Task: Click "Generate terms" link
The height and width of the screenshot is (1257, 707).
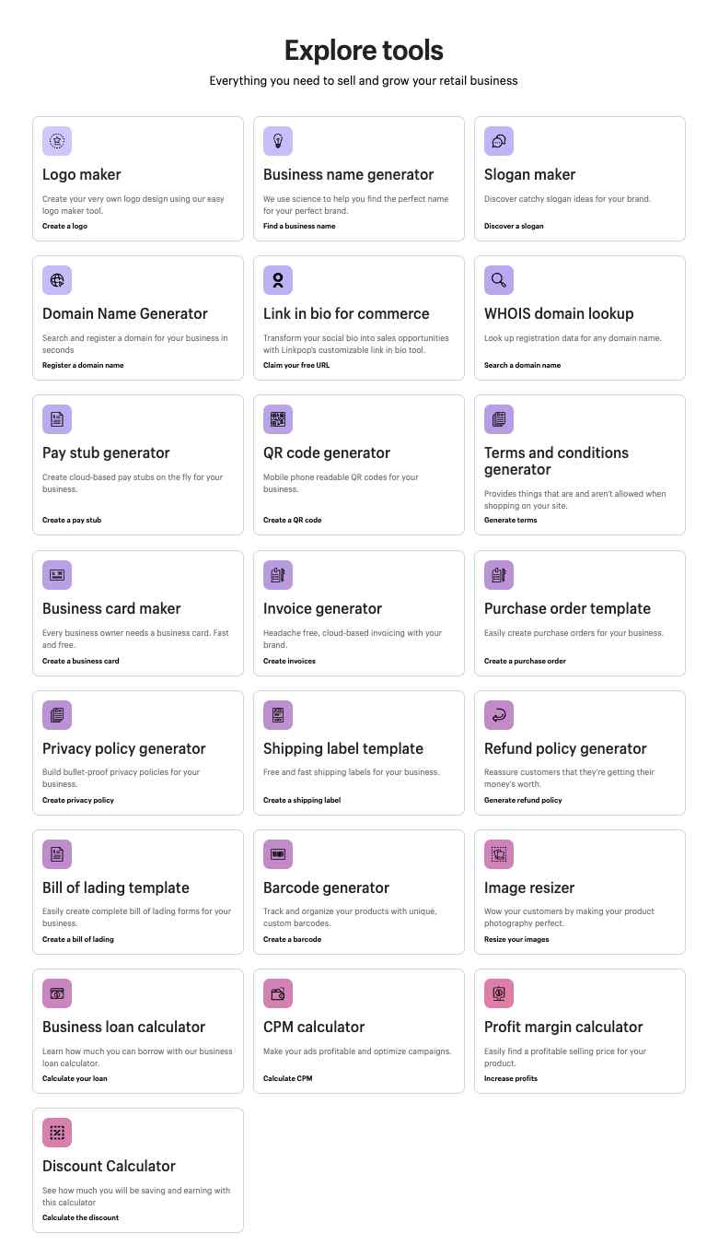Action: (511, 520)
